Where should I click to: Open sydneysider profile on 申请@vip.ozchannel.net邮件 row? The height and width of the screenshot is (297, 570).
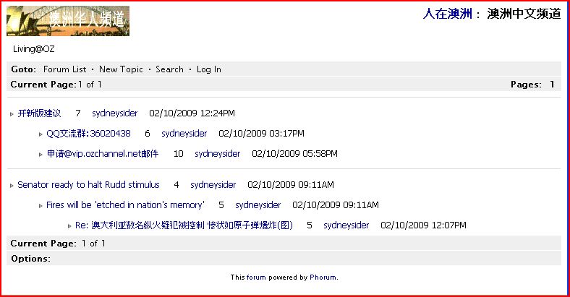pyautogui.click(x=218, y=154)
